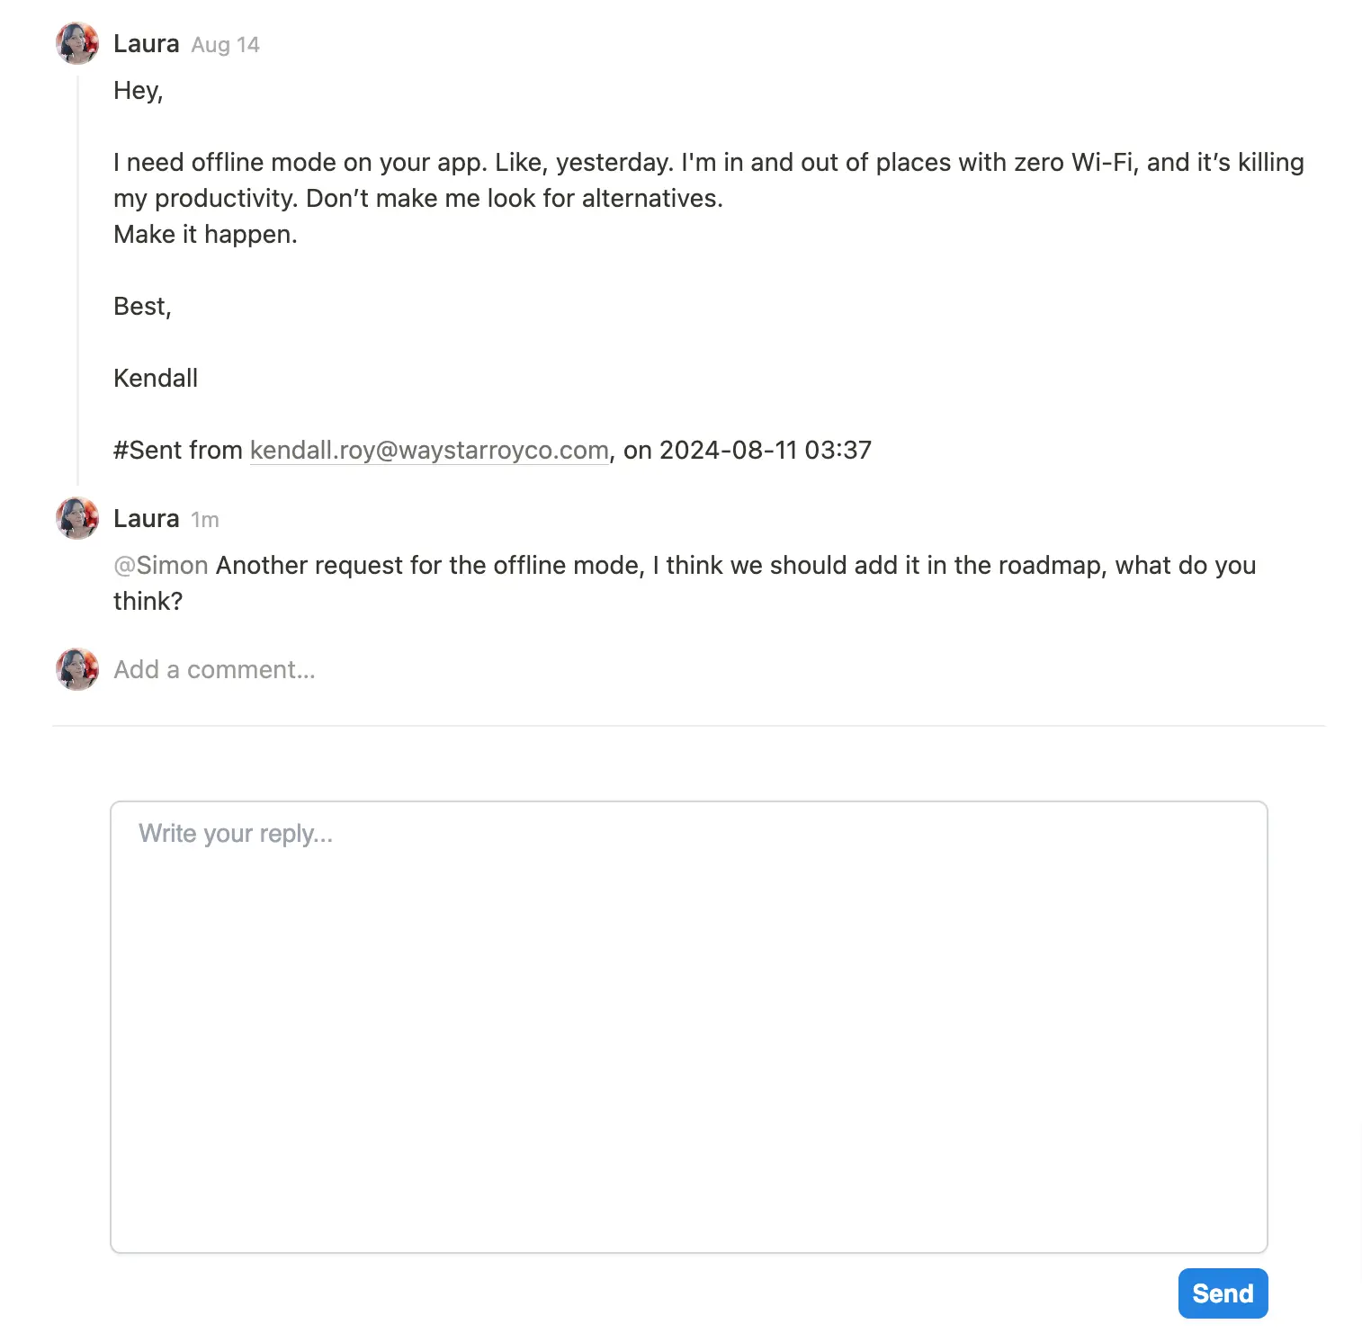Click the "Make it happen." line
This screenshot has height=1333, width=1362.
[205, 234]
